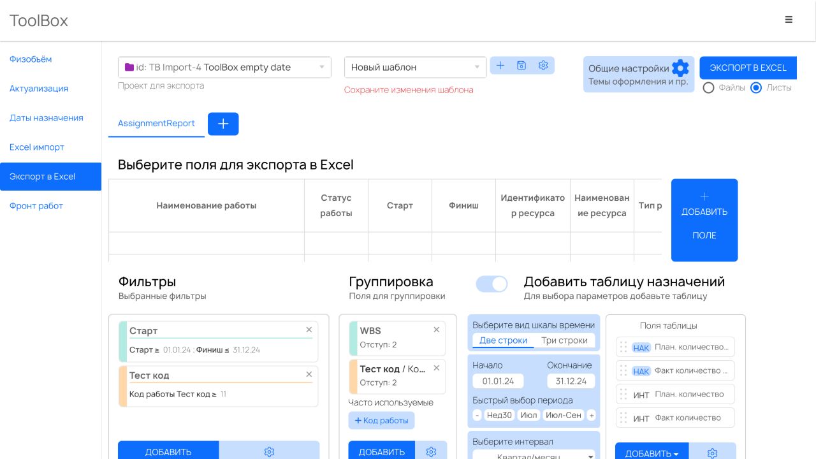Open the project for export dropdown

point(224,67)
